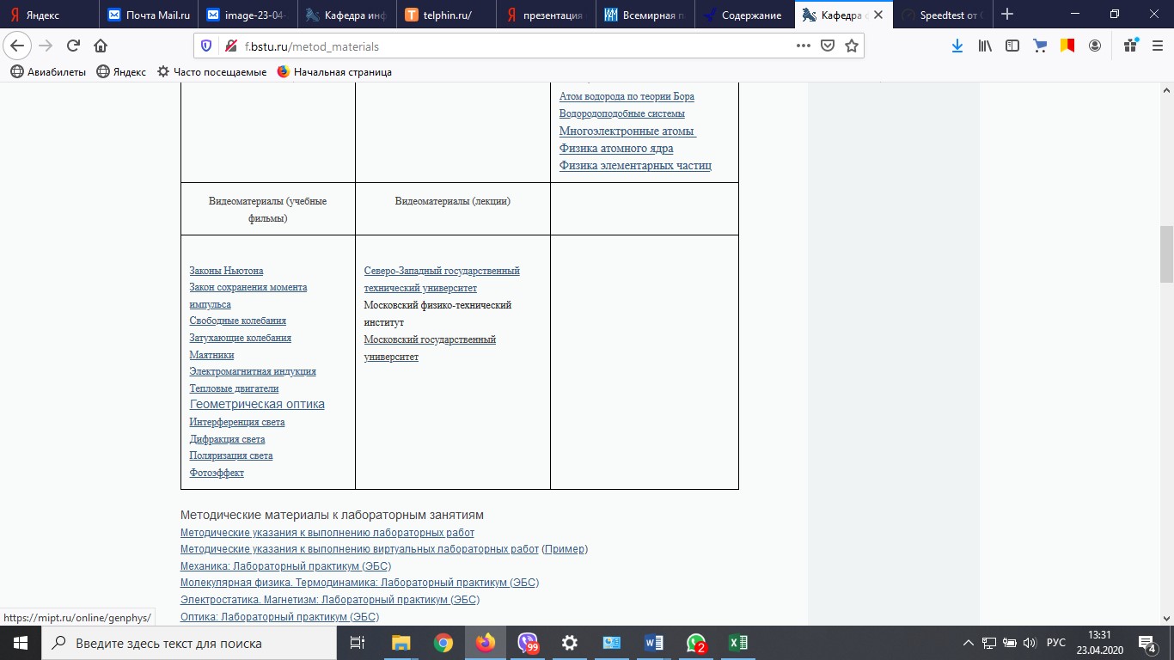Open the Физика атомного ядра link
The image size is (1174, 660).
616,149
